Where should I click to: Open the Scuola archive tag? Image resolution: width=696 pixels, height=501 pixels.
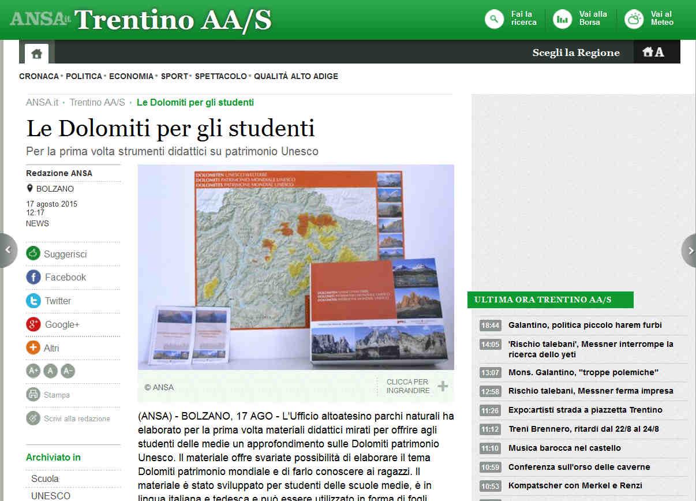click(x=45, y=478)
